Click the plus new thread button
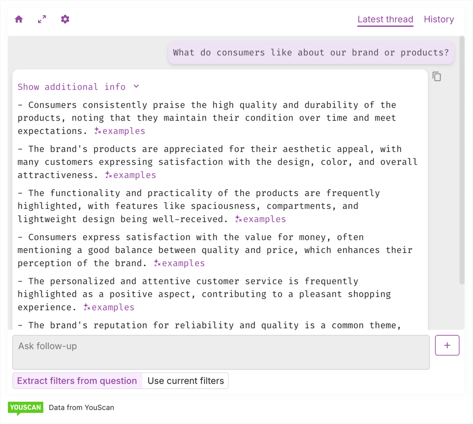Image resolution: width=473 pixels, height=424 pixels. [x=447, y=345]
